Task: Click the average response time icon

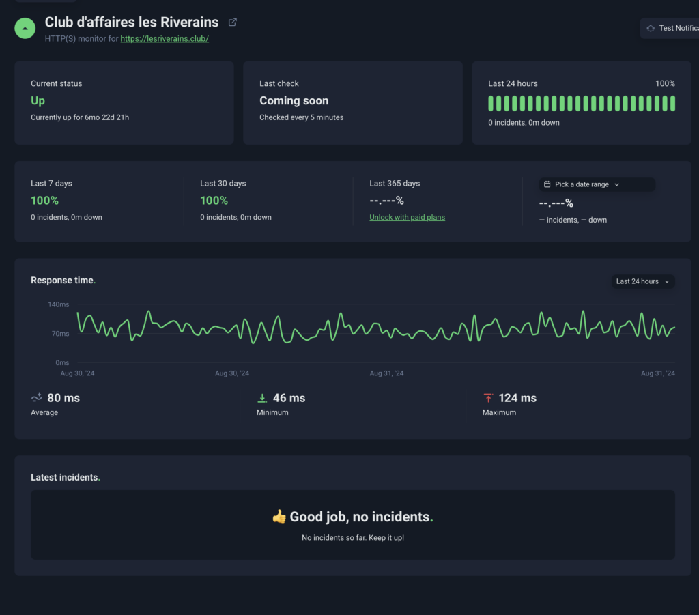Action: (x=37, y=397)
